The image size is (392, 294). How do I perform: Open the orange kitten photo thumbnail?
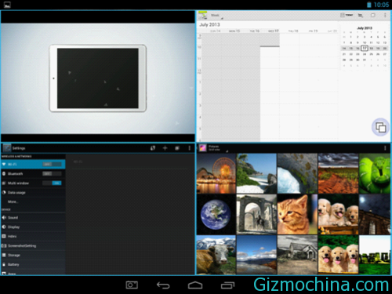[x=297, y=214]
